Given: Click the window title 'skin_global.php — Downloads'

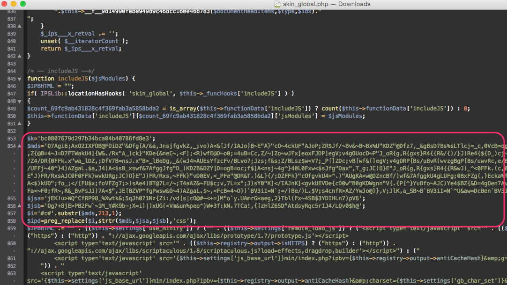Looking at the screenshot, I should click(x=327, y=4).
